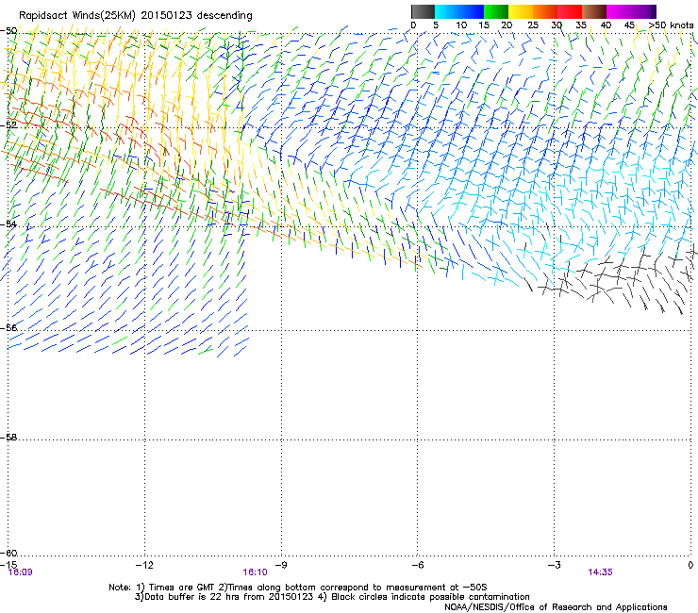This screenshot has width=698, height=613.
Task: Click the title 'Rapidscat Winds(25KM) 20150123 descending'
Action: click(136, 16)
